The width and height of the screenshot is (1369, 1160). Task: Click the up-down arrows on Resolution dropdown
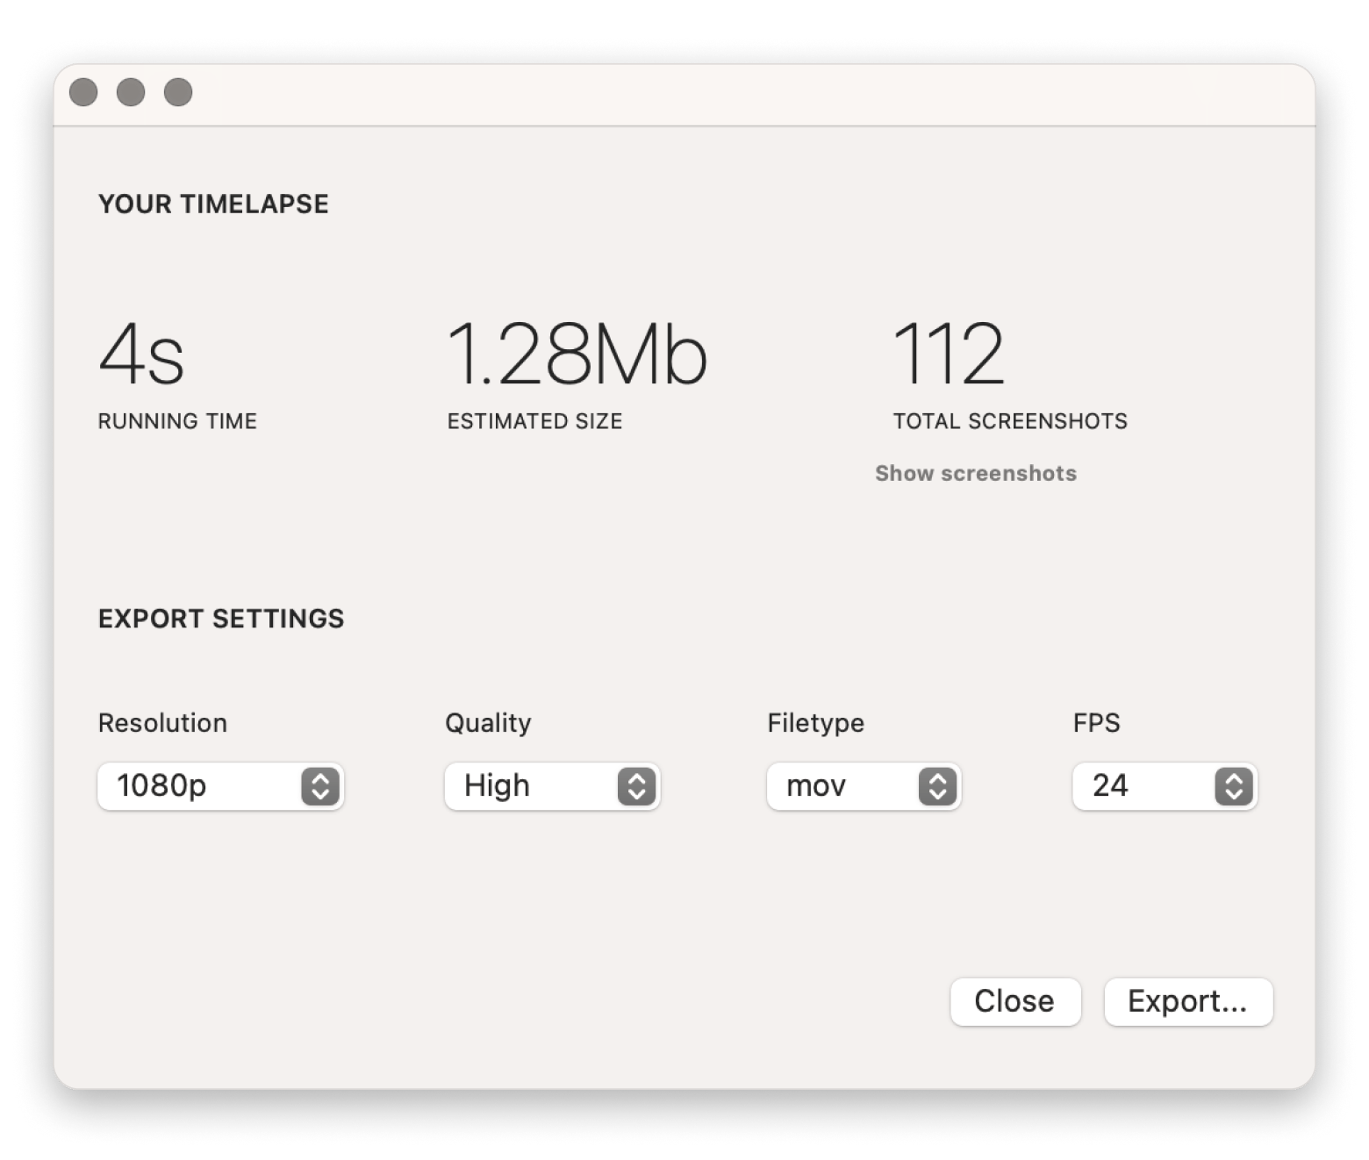pos(320,786)
